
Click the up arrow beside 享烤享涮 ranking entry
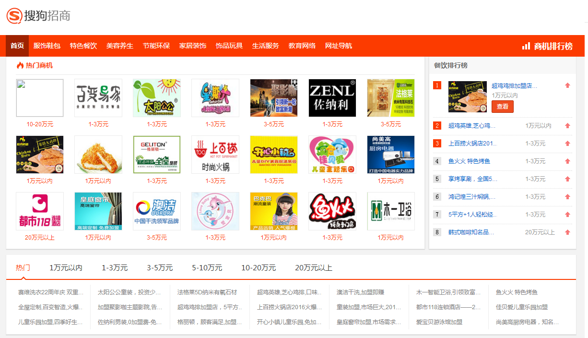(567, 179)
